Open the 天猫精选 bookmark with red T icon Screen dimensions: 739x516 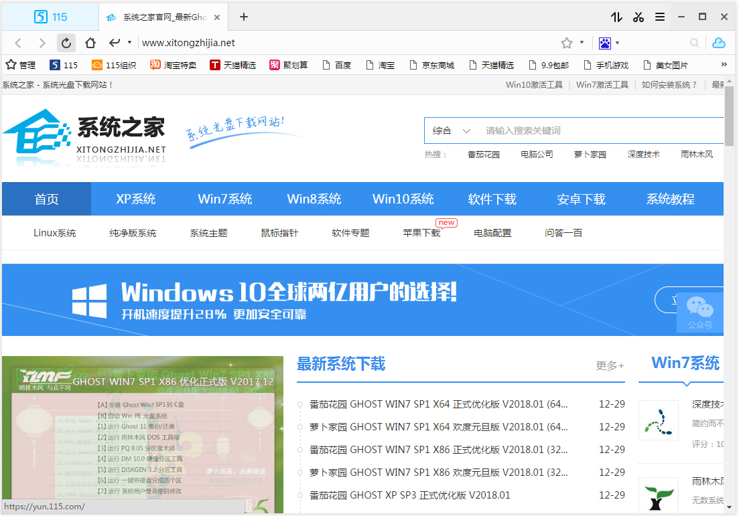[x=233, y=65]
